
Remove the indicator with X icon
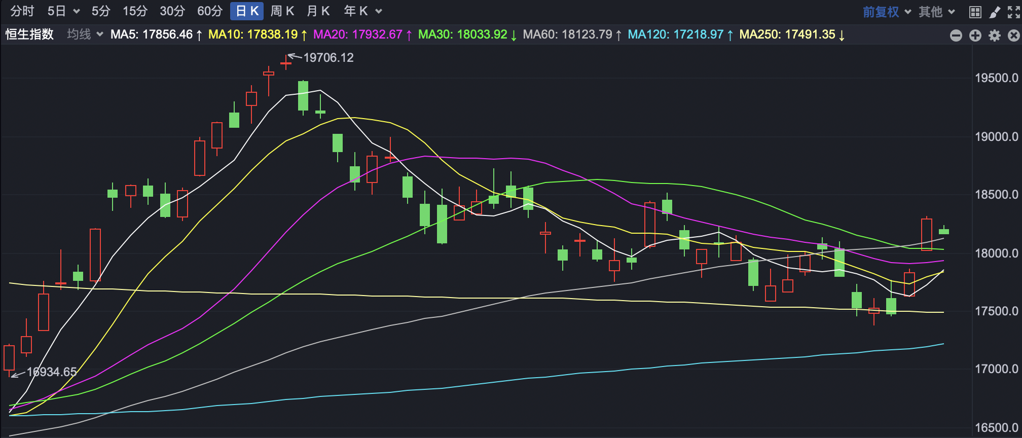[x=1014, y=35]
